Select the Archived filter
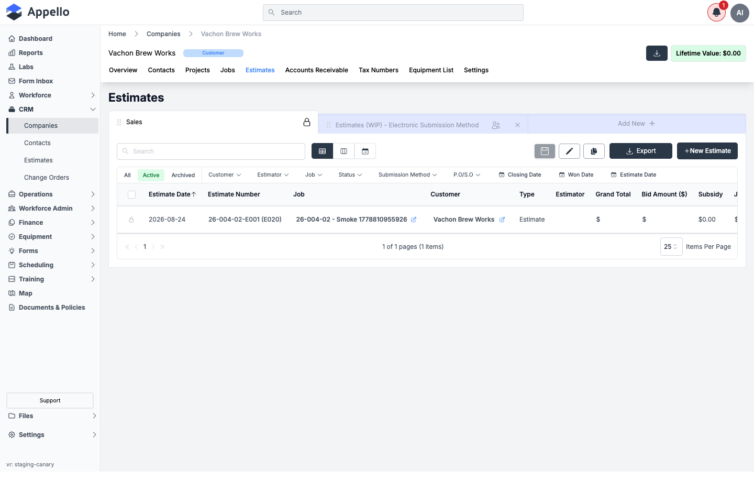754x481 pixels. click(183, 175)
